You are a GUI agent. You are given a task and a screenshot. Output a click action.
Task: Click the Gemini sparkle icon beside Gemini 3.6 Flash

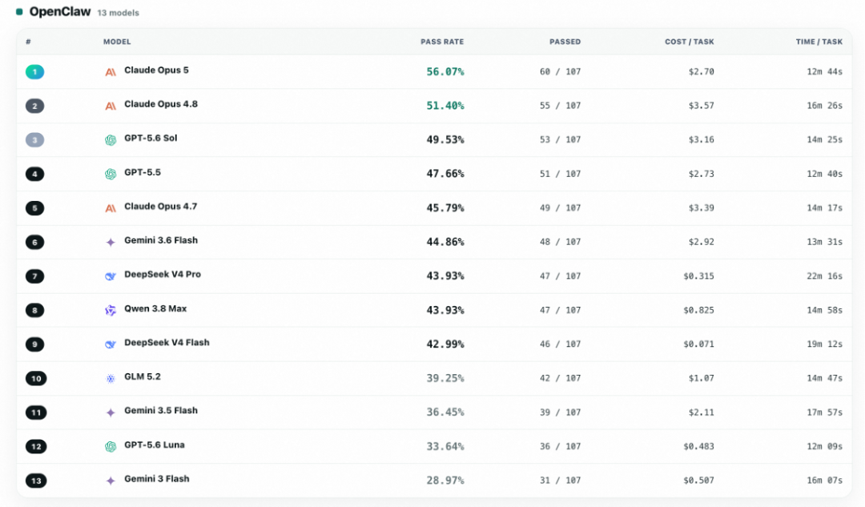111,242
